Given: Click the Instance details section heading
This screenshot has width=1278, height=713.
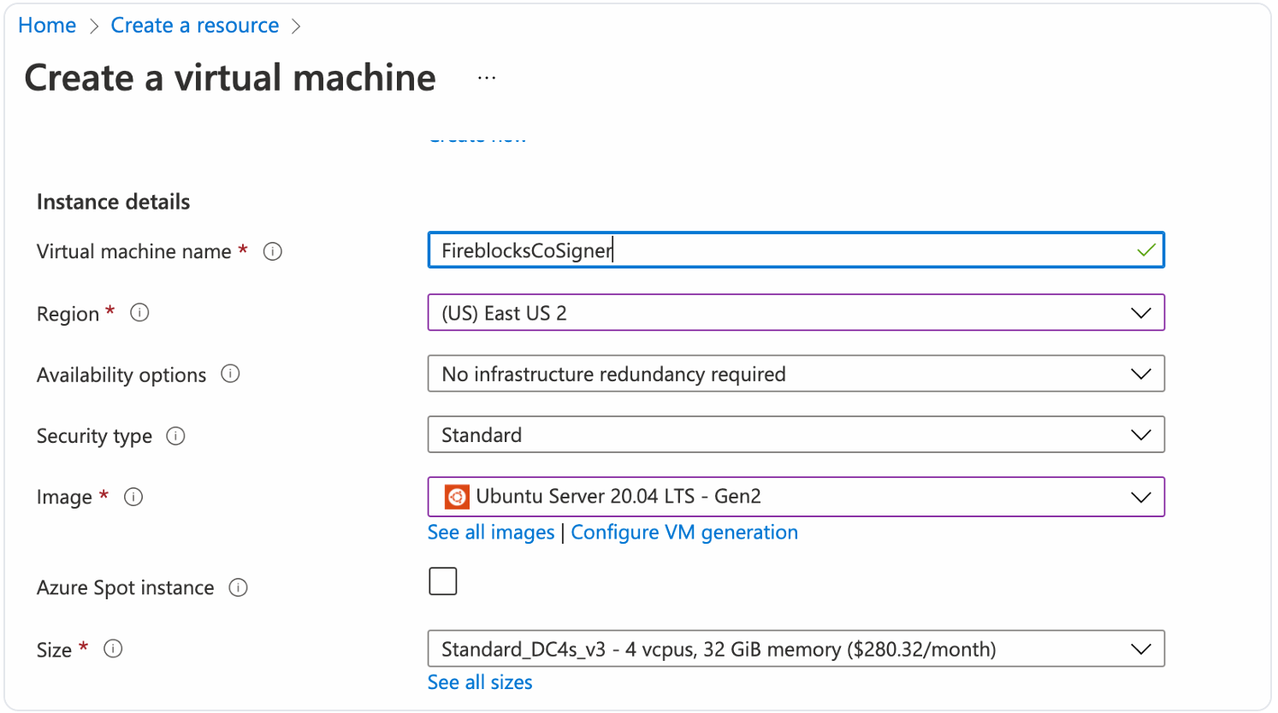Looking at the screenshot, I should [x=114, y=202].
